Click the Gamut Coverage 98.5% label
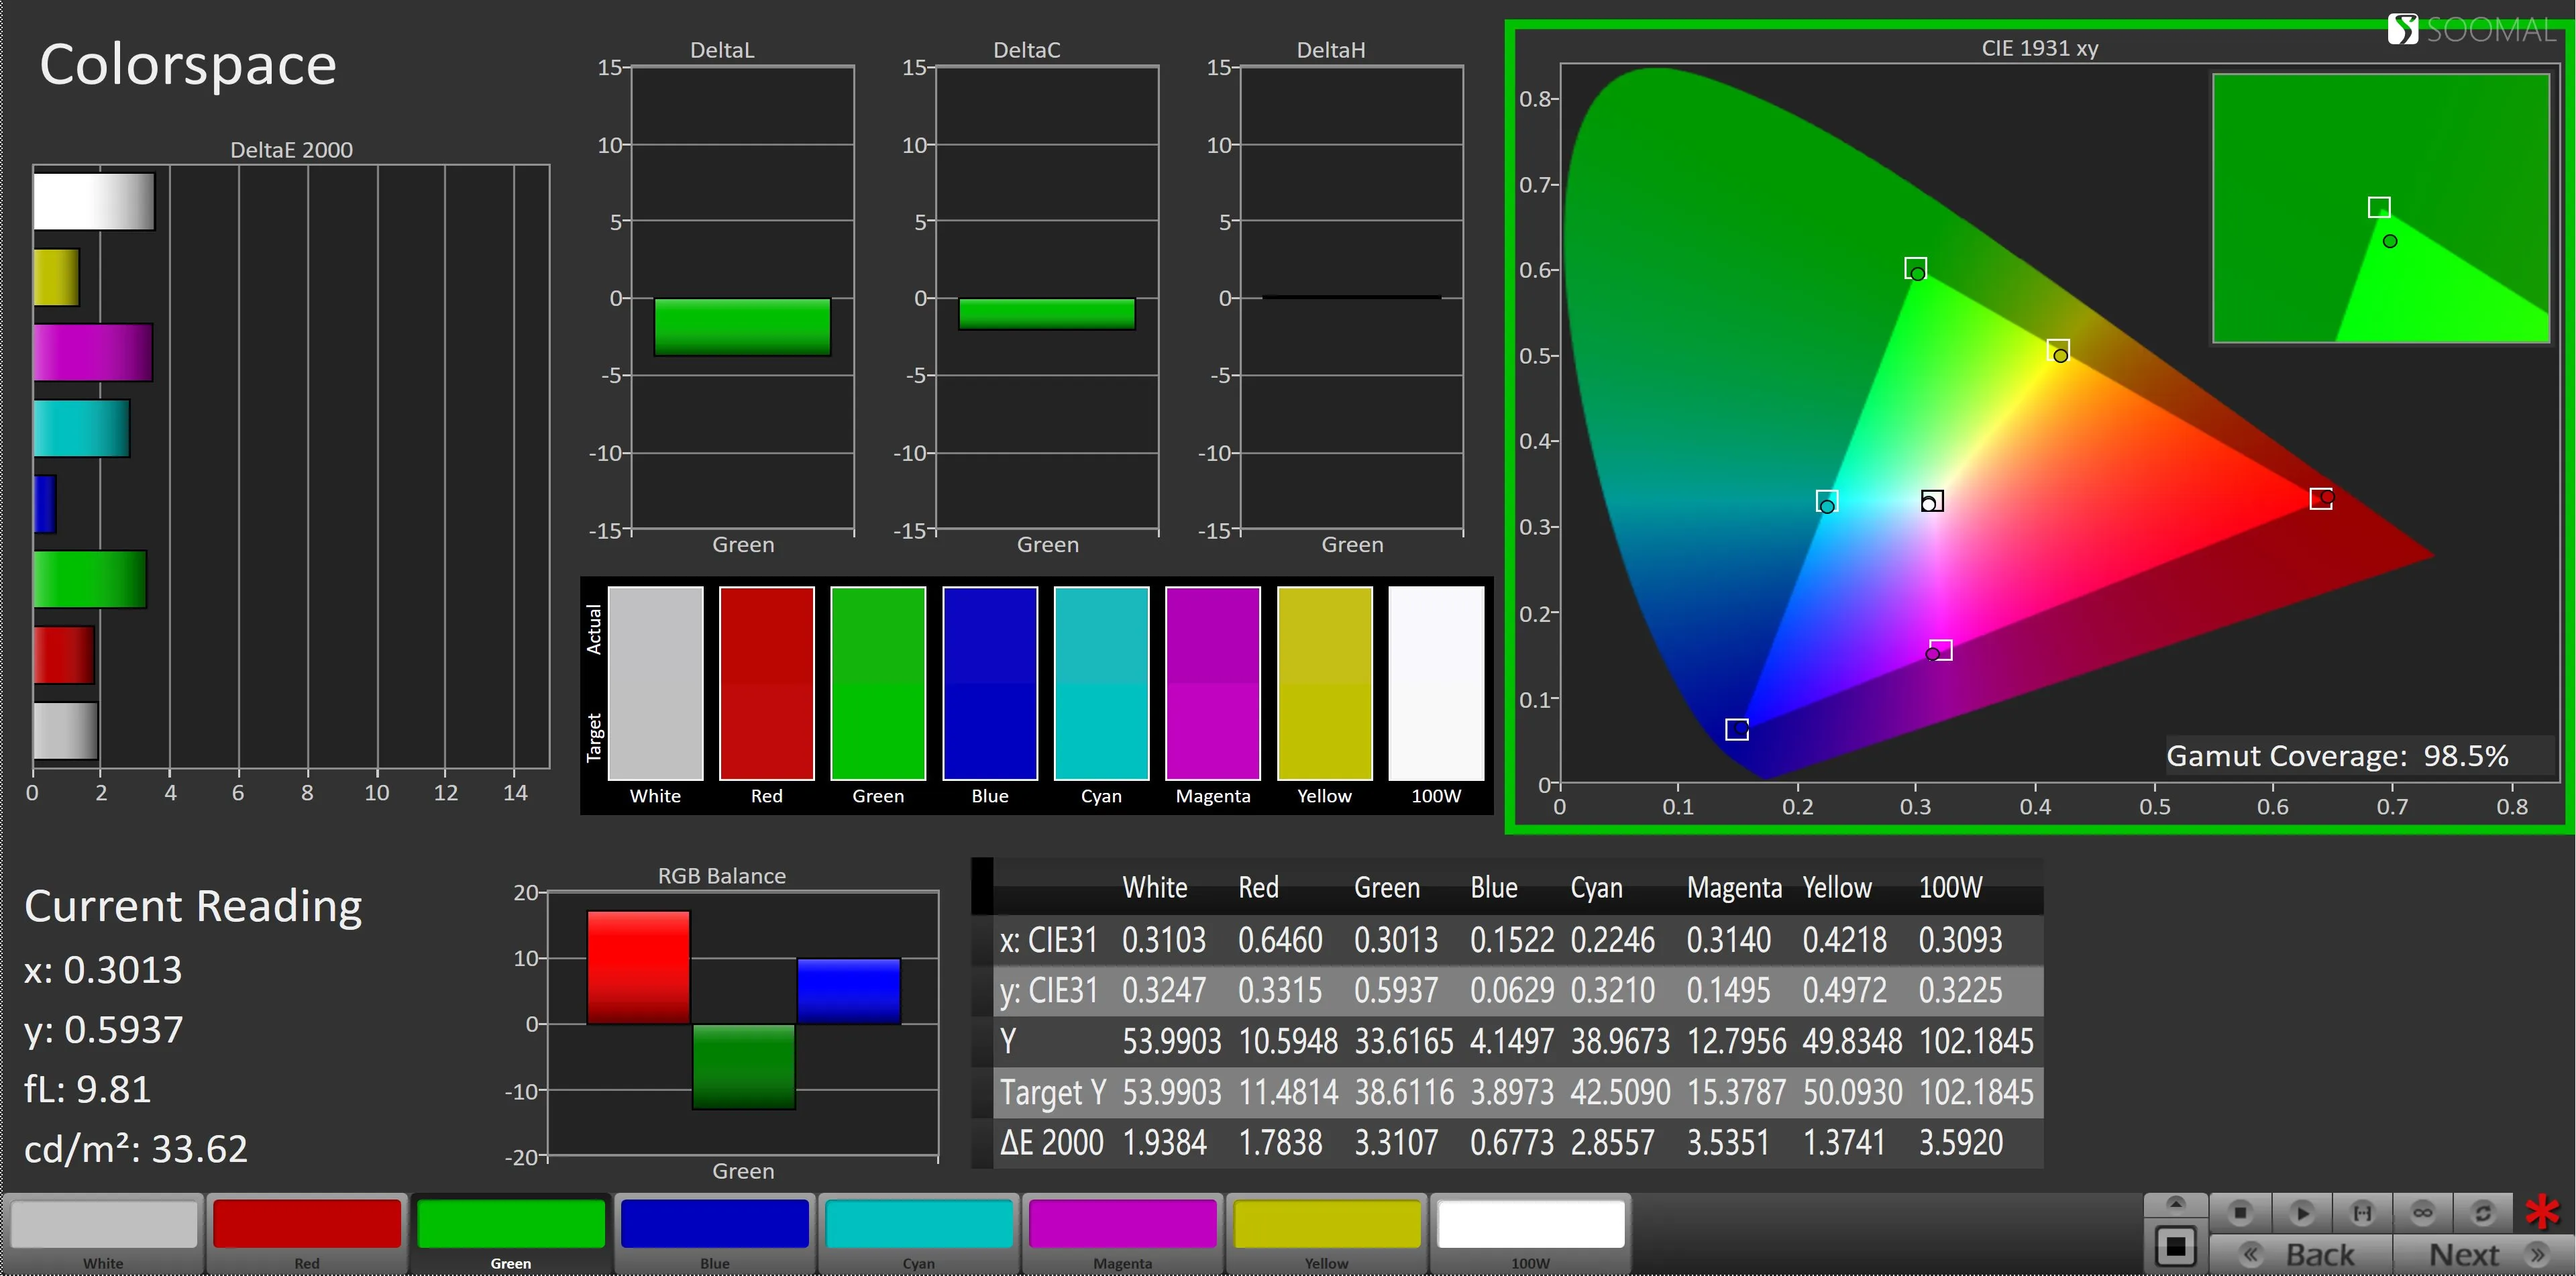This screenshot has height=1276, width=2576. coord(2337,756)
